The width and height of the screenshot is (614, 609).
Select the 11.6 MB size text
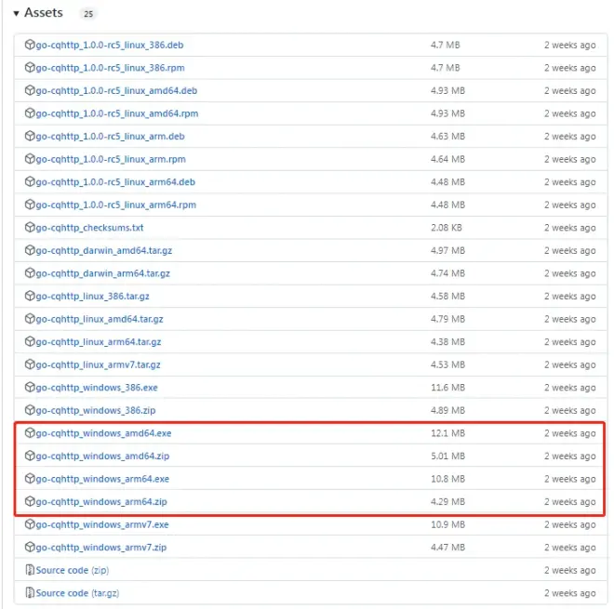tap(447, 388)
